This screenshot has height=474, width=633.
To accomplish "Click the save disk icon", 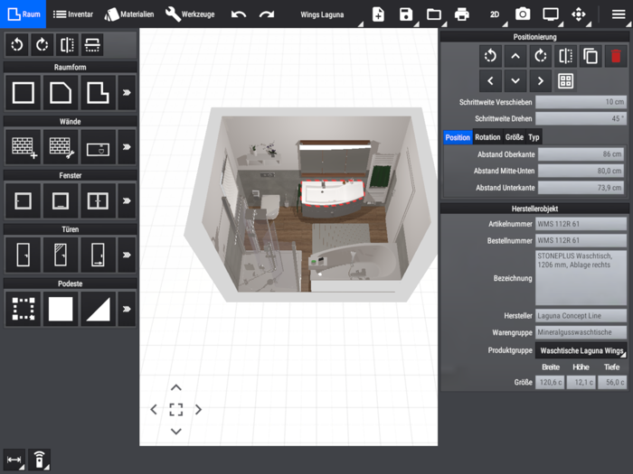I will [x=406, y=14].
